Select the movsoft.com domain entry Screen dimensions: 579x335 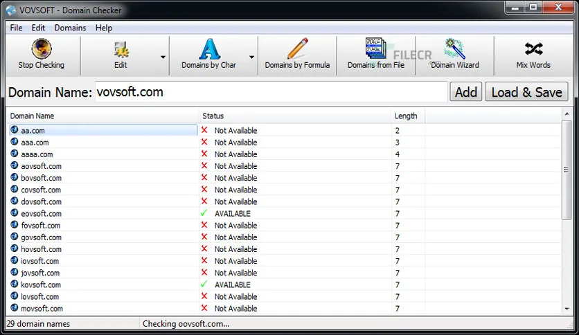[42, 308]
